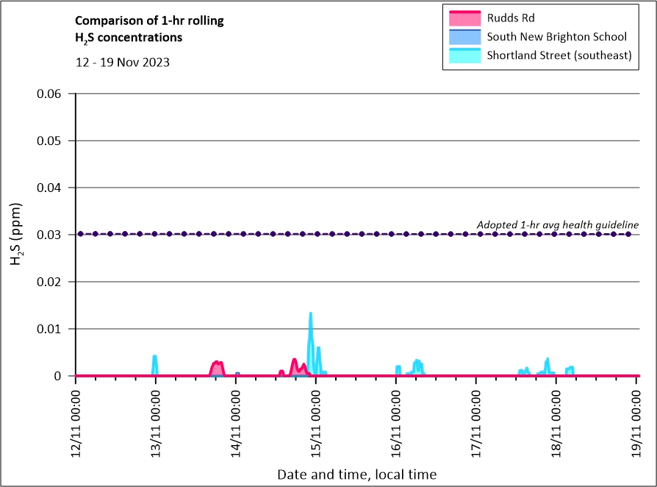Click the 0.06 y-axis tick label
657x487 pixels.
click(51, 93)
